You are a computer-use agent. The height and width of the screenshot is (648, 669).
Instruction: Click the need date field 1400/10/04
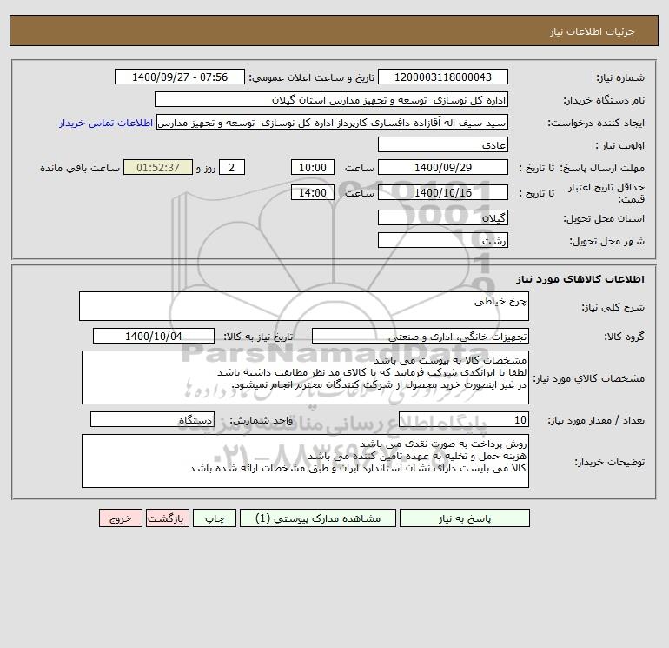tap(154, 336)
